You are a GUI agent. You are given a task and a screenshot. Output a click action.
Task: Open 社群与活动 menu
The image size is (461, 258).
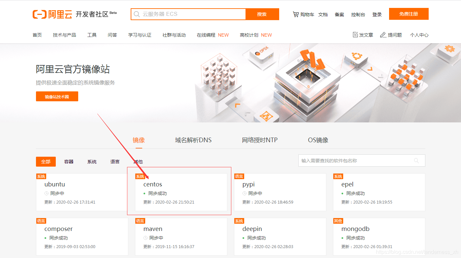pyautogui.click(x=174, y=35)
